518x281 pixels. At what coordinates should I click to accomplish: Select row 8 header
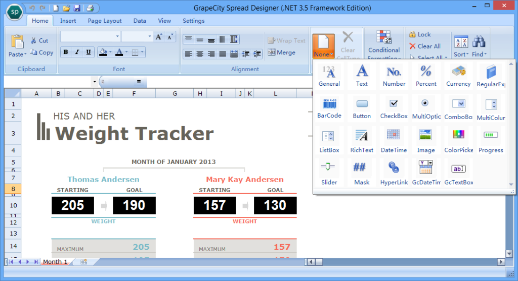[13, 189]
